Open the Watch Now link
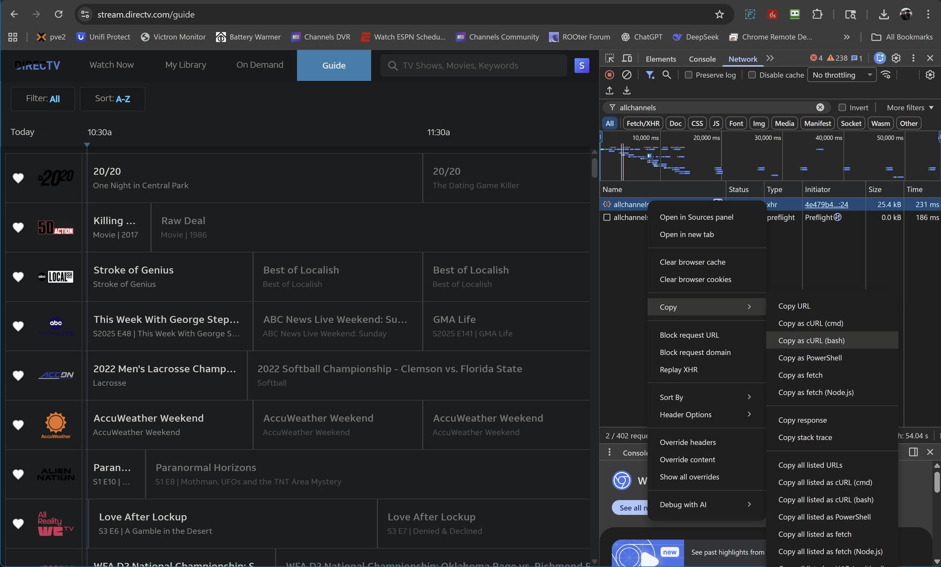941x567 pixels. point(111,65)
